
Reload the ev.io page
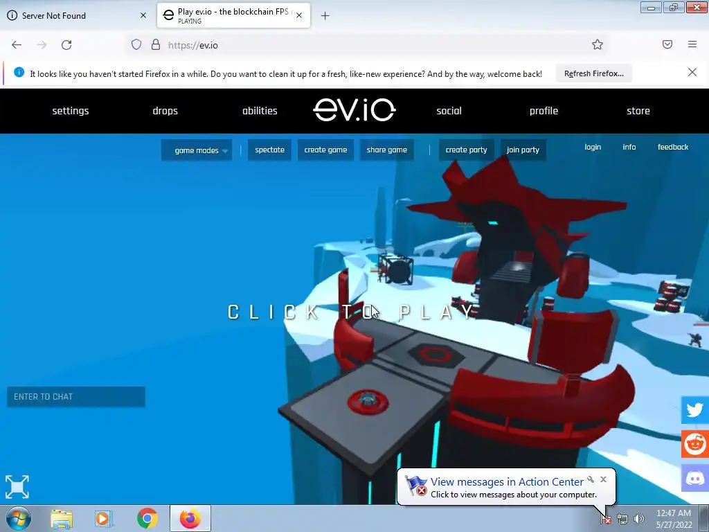[x=66, y=45]
